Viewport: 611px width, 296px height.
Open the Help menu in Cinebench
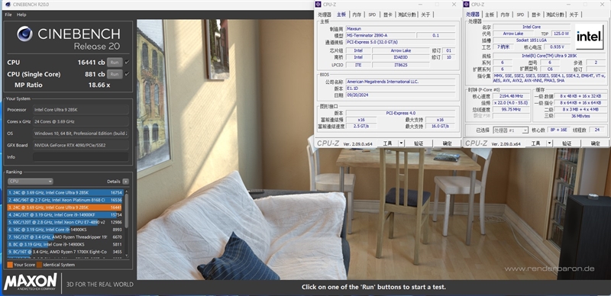21,14
